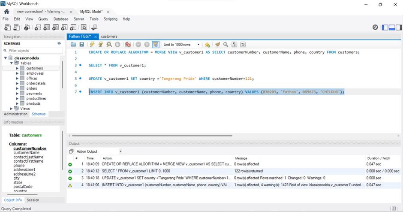Toggle the bottom output panel visibility
This screenshot has width=403, height=212.
click(x=392, y=27)
